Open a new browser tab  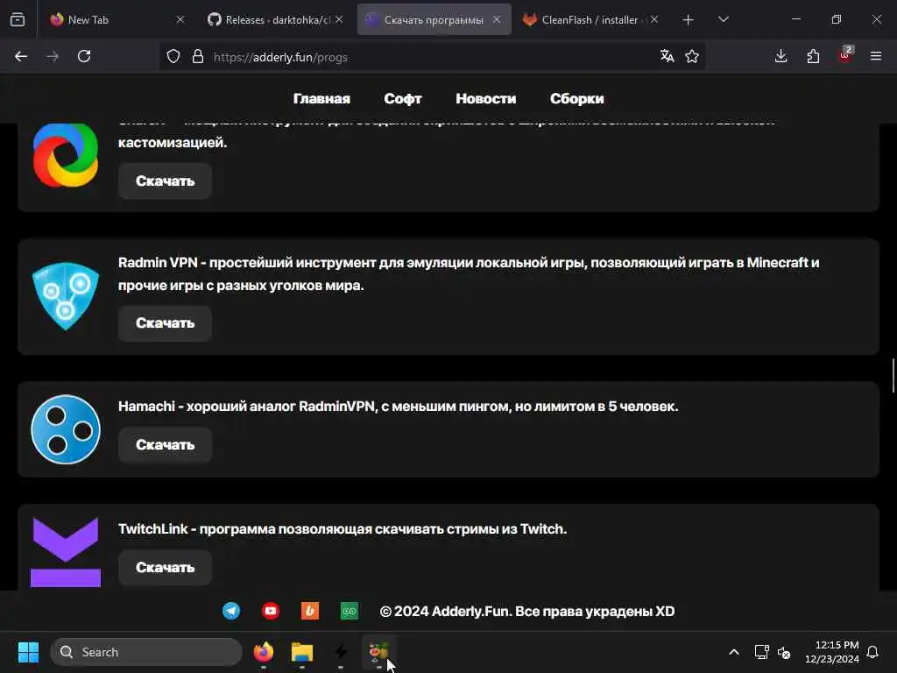pos(689,19)
